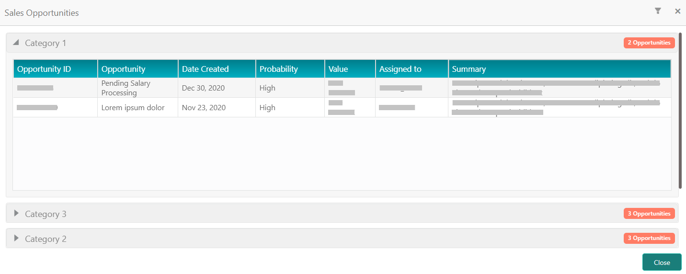686x274 pixels.
Task: Sort by Date Created column header
Action: tap(217, 69)
